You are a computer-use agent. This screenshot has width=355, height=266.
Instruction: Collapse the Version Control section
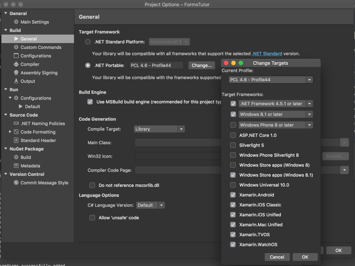(6, 174)
